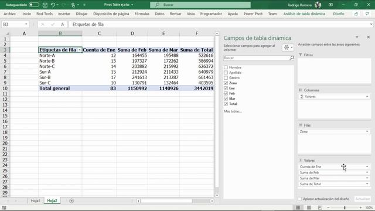Screen dimensions: 375x211
Task: Open the Insertar tab
Action: coord(64,14)
